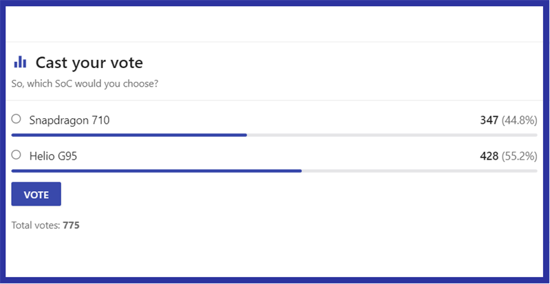550x284 pixels.
Task: Click the unfilled gray part of Helio bar
Action: coord(419,171)
